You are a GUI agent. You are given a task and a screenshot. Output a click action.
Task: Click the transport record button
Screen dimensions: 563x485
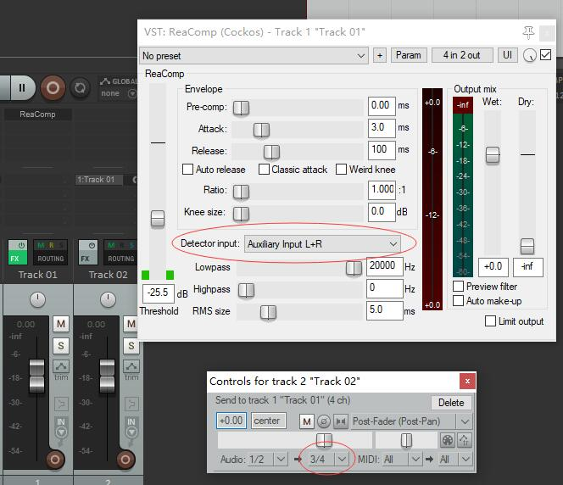(x=53, y=87)
